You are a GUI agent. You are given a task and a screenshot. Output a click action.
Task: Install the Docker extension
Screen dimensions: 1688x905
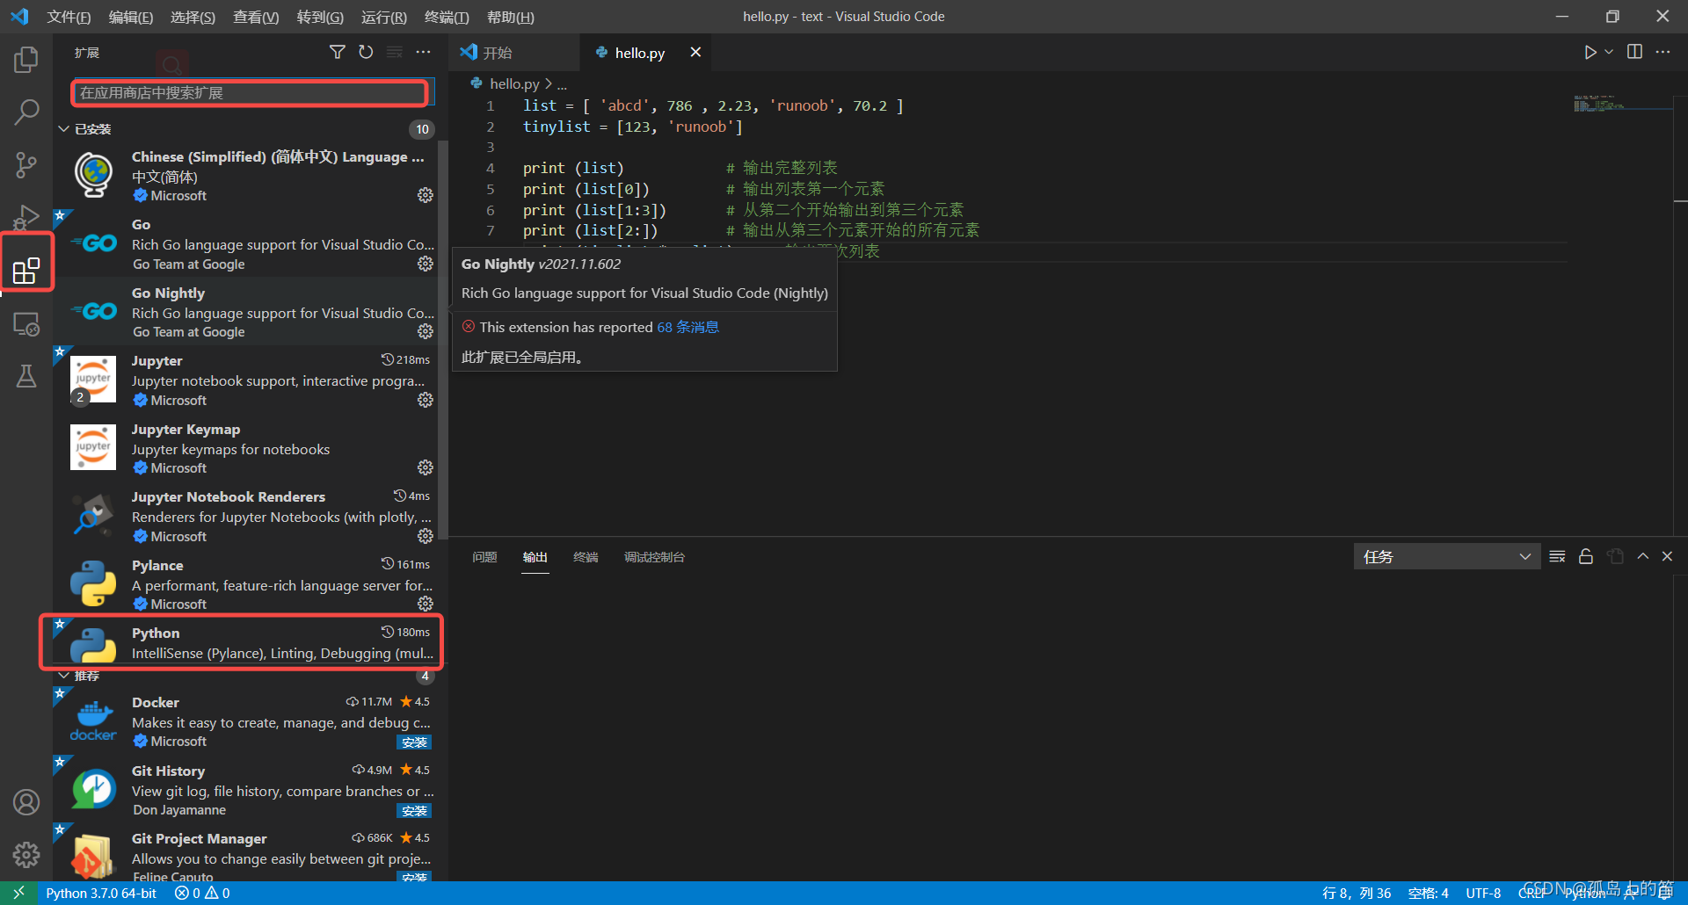pyautogui.click(x=414, y=742)
